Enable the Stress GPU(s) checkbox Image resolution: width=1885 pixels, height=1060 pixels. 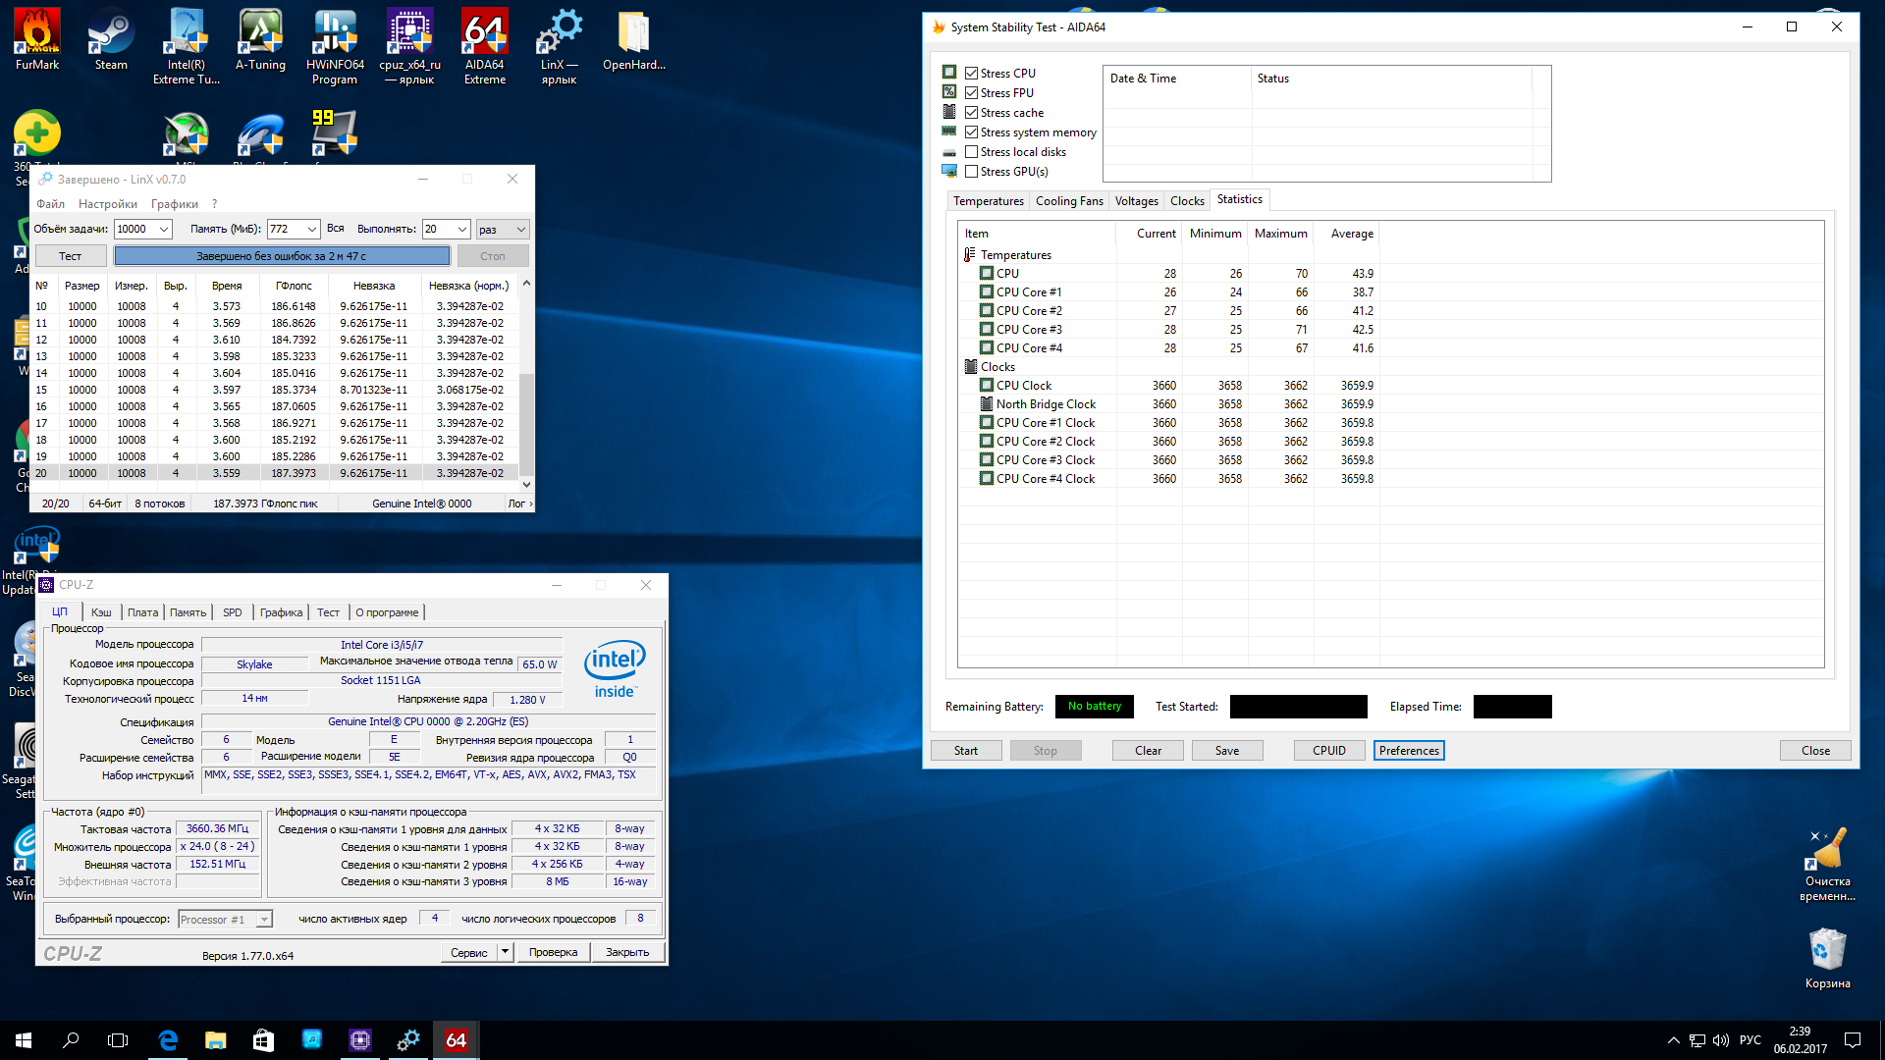tap(971, 172)
